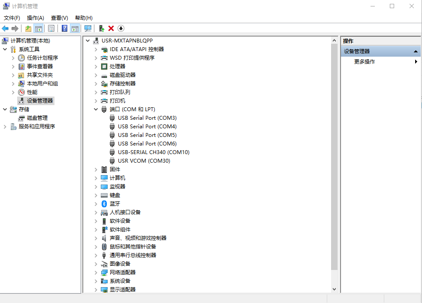Select USB Serial Port (COM5)
Image resolution: width=422 pixels, height=303 pixels.
point(147,135)
